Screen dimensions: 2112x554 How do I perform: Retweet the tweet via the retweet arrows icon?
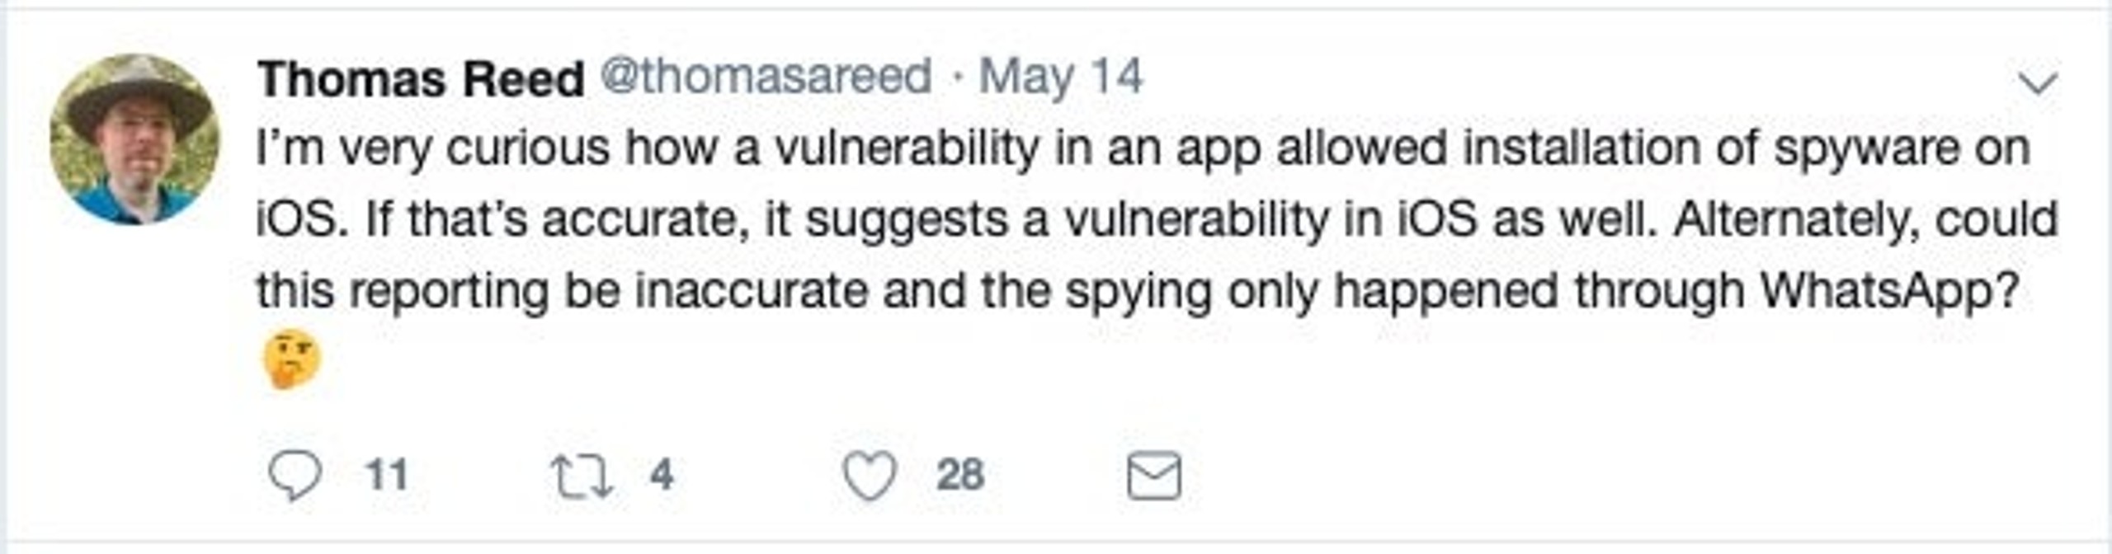point(582,476)
